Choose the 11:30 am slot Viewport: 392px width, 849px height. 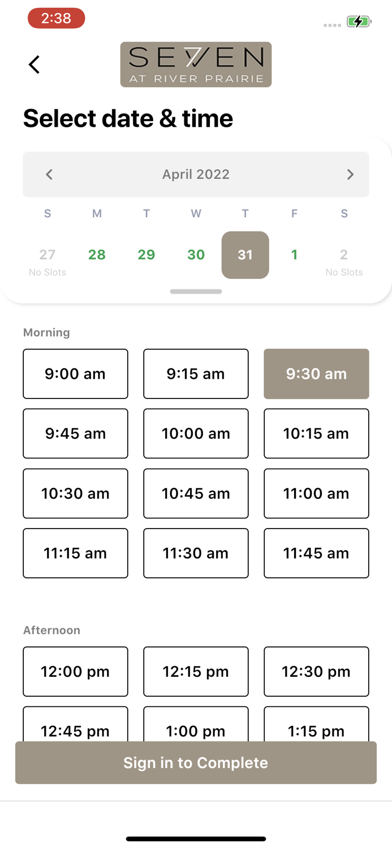tap(196, 553)
